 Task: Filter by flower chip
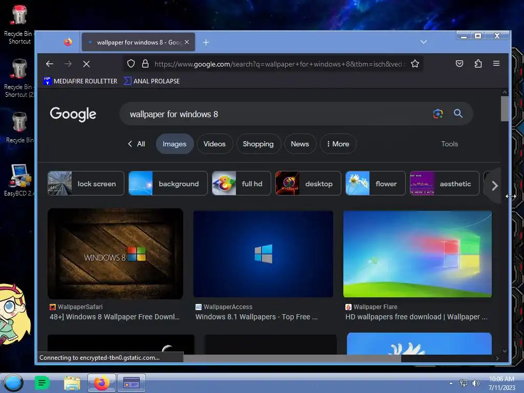click(376, 184)
